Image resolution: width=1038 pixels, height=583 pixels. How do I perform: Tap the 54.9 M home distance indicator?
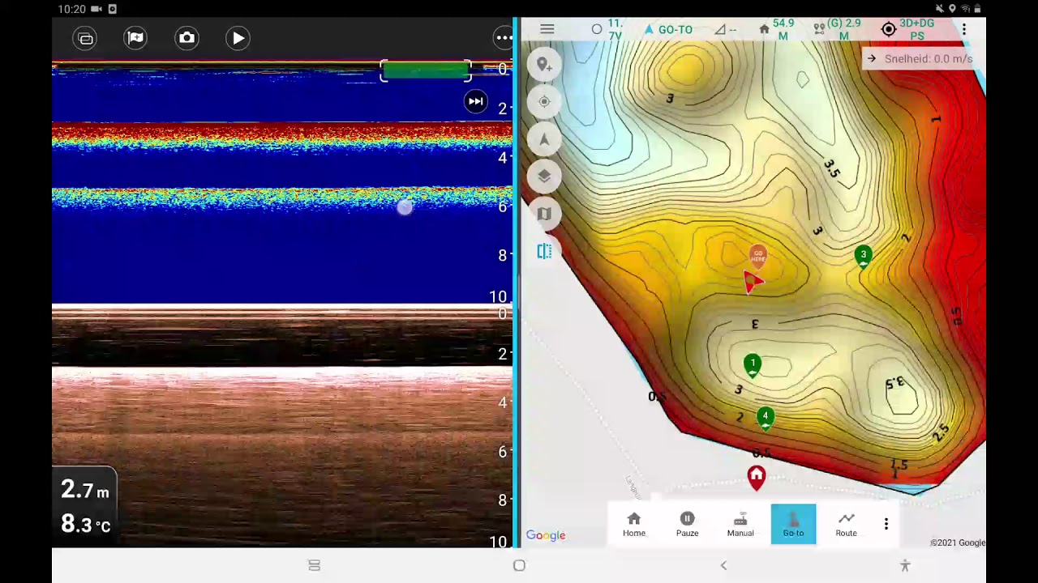(x=775, y=30)
